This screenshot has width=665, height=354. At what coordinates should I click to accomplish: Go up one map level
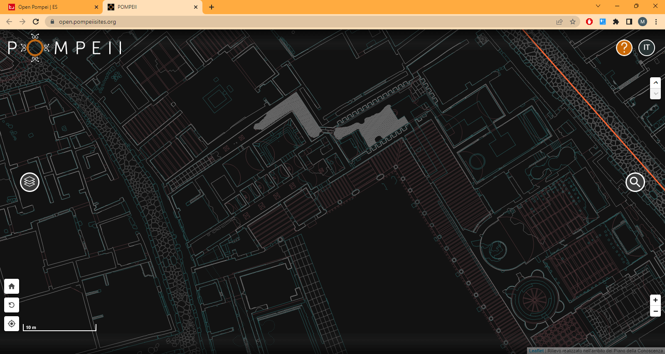[655, 83]
